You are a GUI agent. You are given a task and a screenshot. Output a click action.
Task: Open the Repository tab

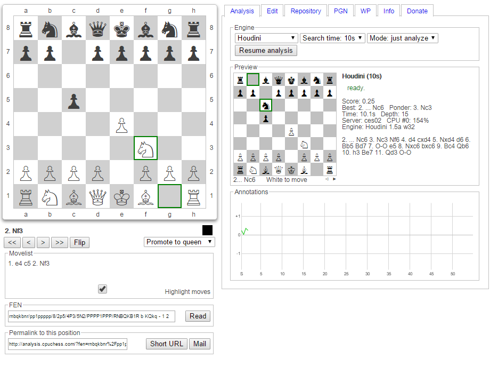306,11
